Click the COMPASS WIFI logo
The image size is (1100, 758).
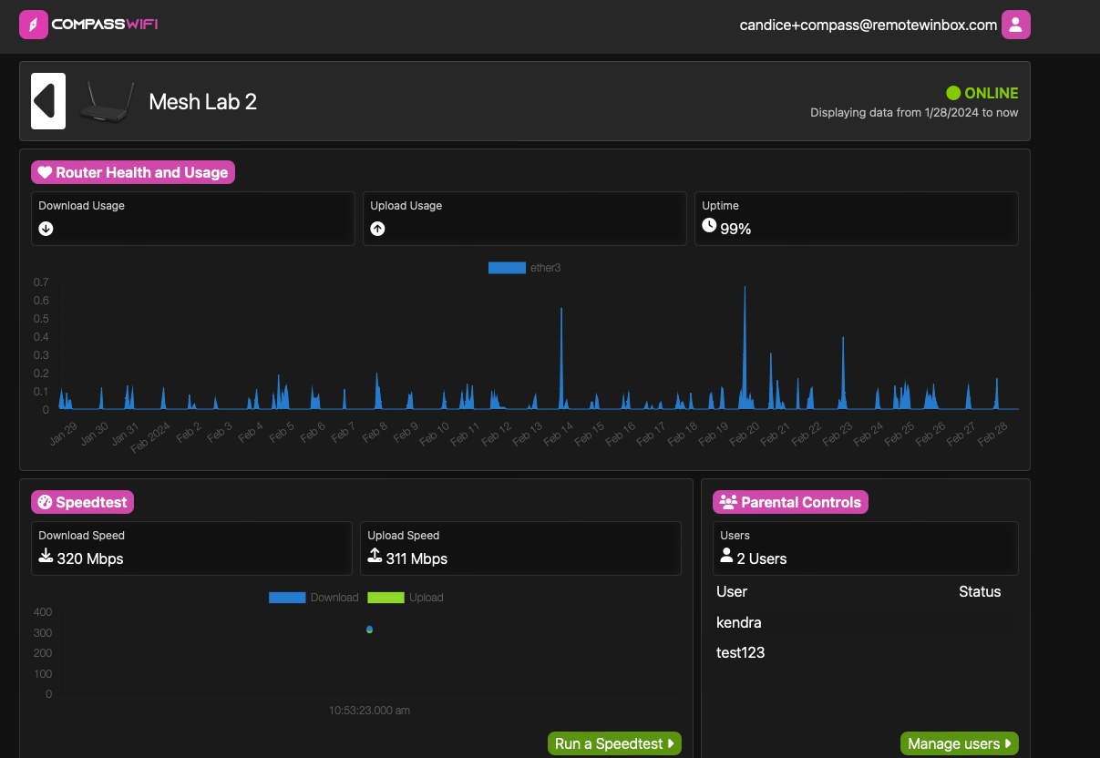[87, 25]
